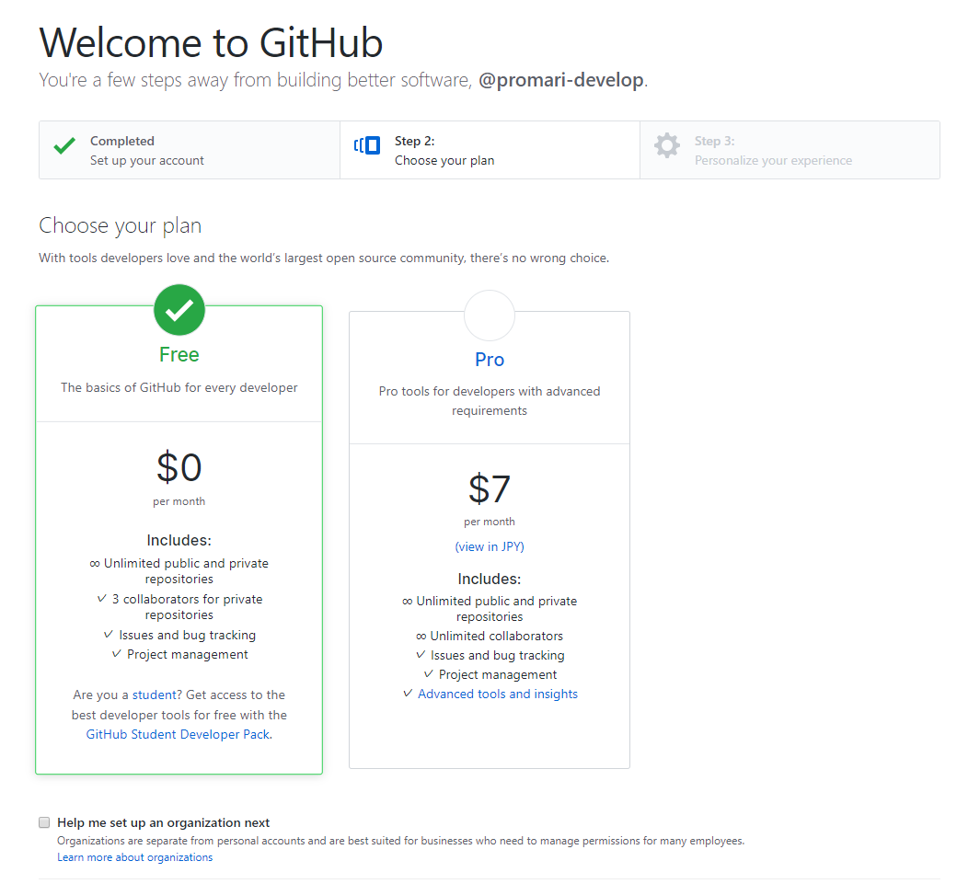Click the $7 price text
This screenshot has width=957, height=884.
490,488
